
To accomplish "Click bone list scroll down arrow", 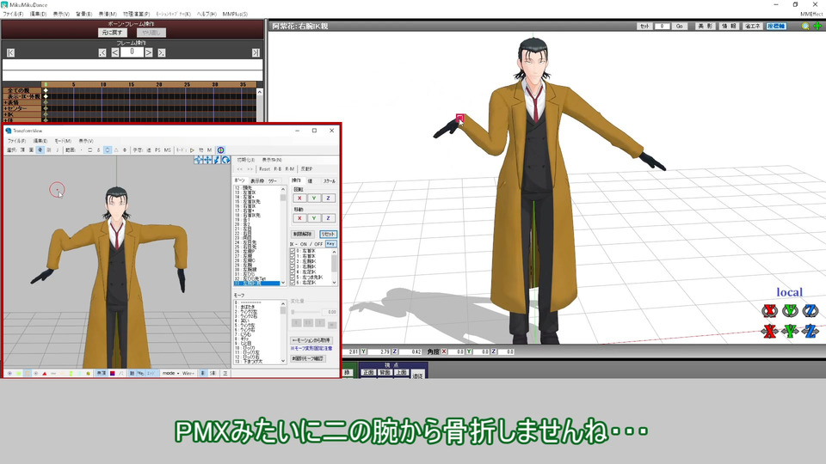I will 283,283.
